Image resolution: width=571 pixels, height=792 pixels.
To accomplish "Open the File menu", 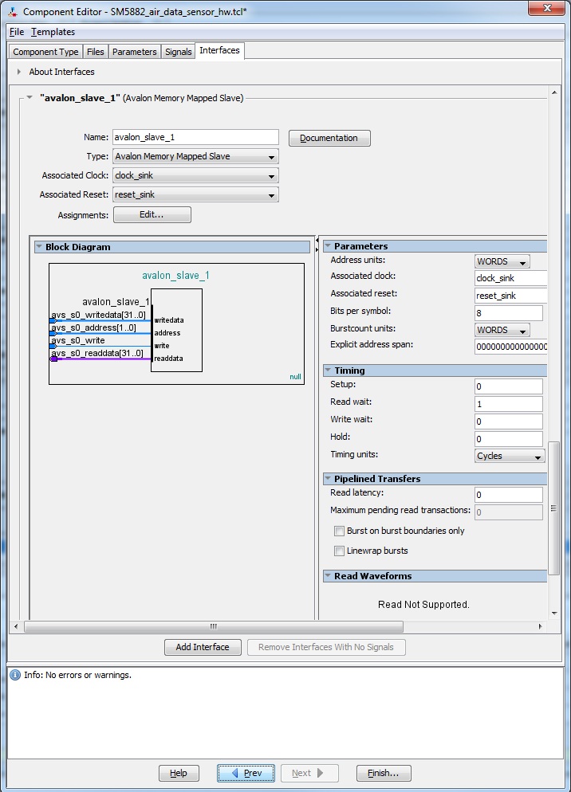I will 17,32.
